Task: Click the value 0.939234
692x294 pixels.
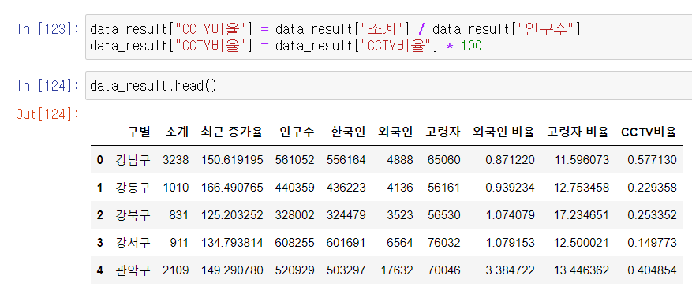Action: click(x=511, y=188)
